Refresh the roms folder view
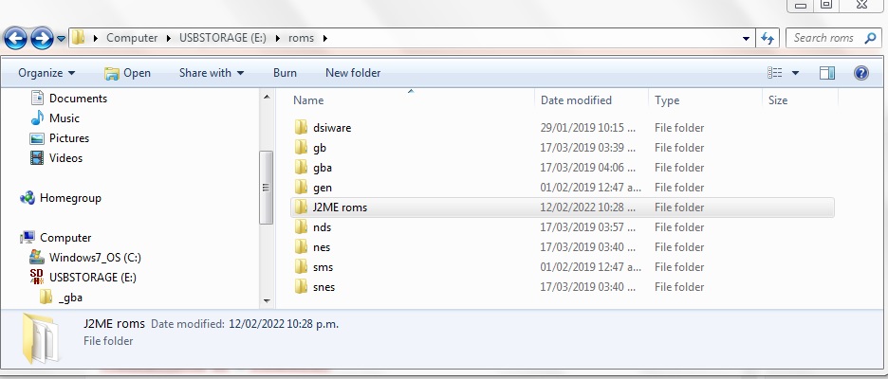Screen dimensions: 888x379 768,38
